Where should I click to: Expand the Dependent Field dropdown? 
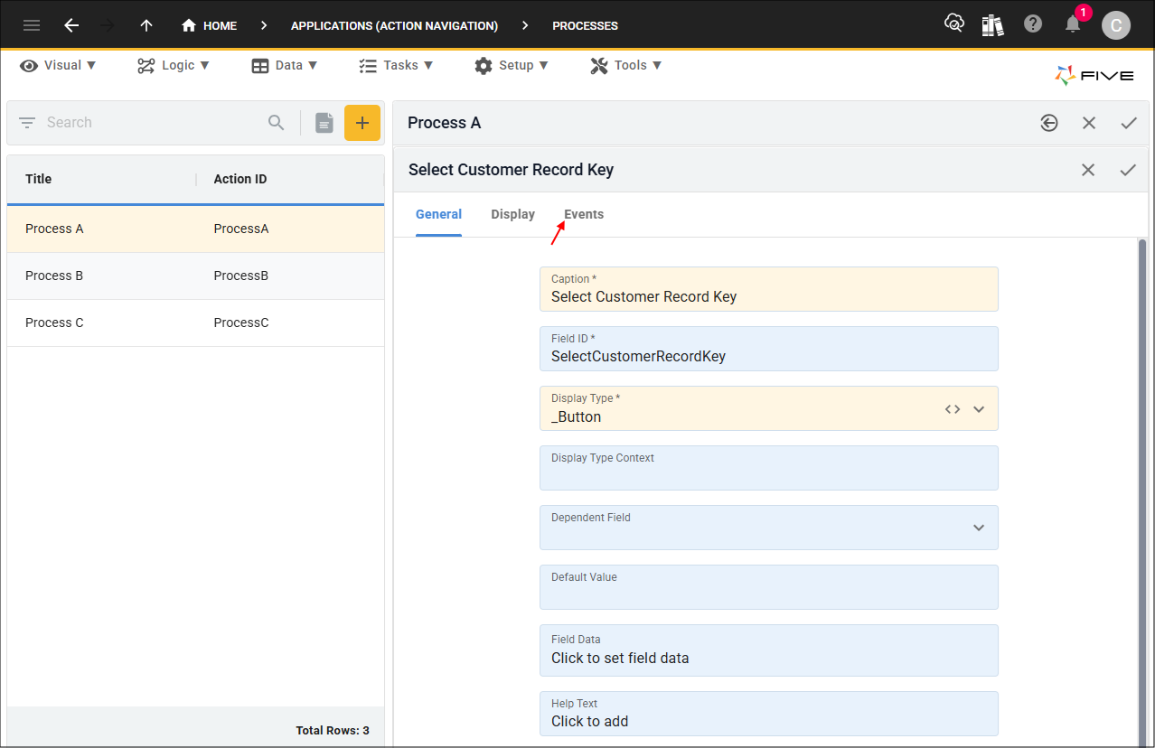pos(979,528)
